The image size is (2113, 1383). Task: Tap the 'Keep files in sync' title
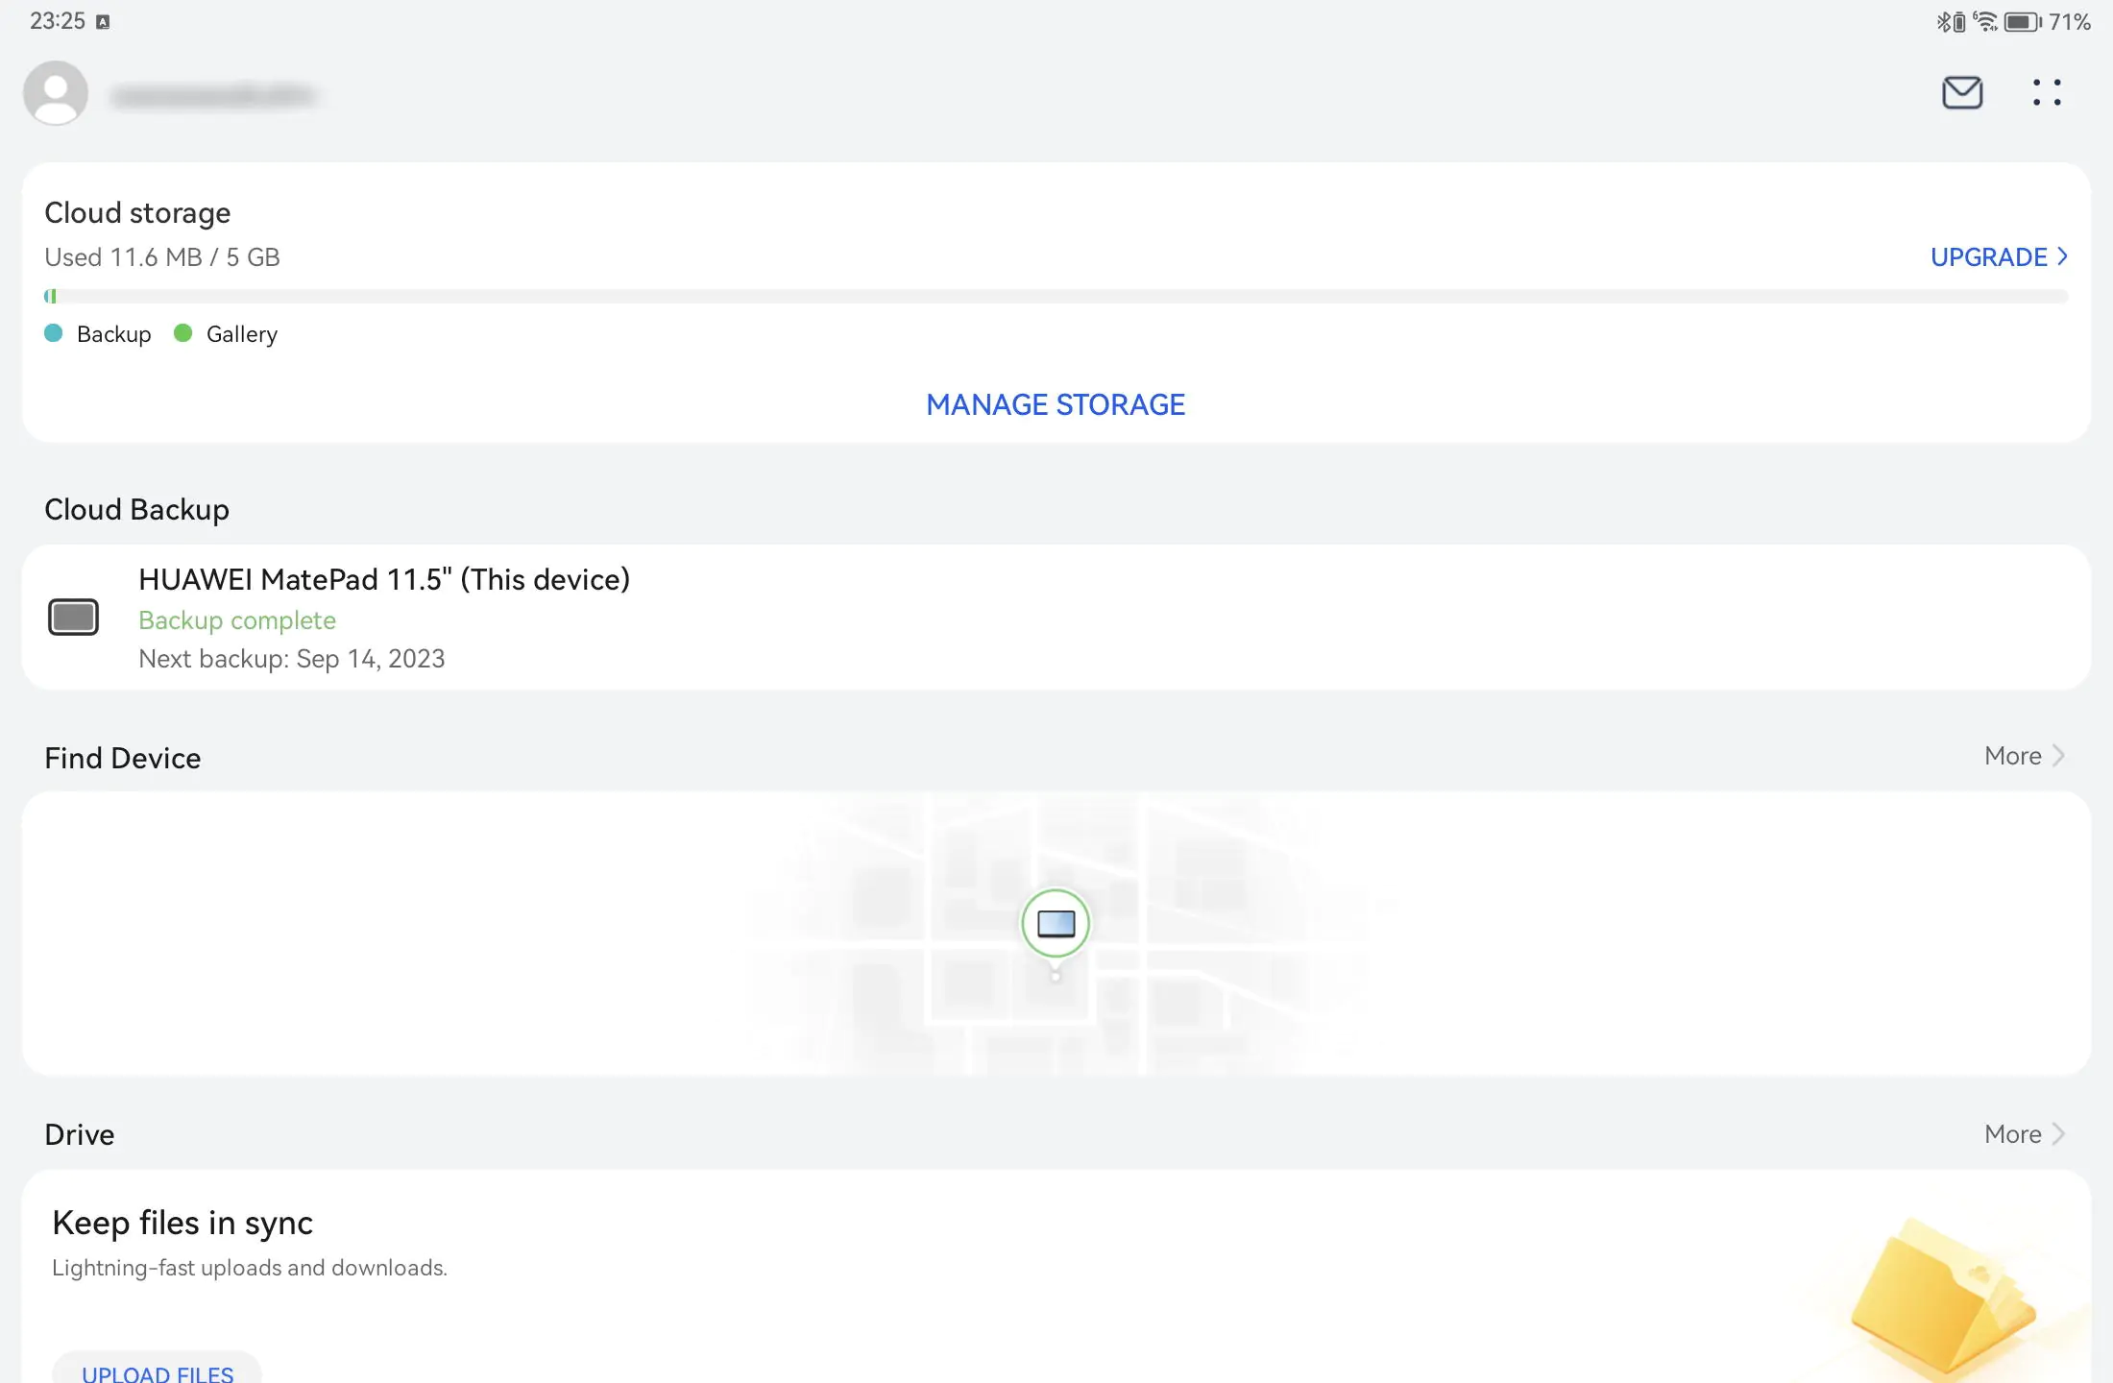click(x=182, y=1224)
